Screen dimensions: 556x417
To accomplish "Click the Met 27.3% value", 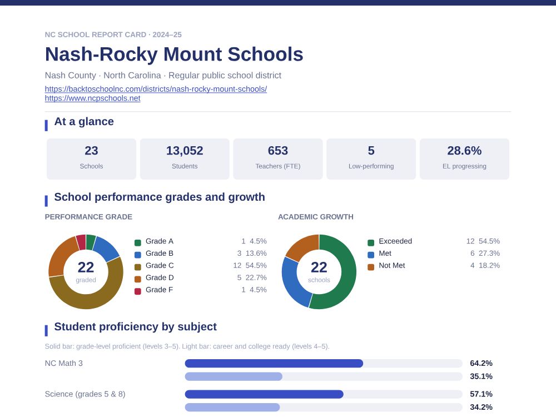I will (x=489, y=254).
